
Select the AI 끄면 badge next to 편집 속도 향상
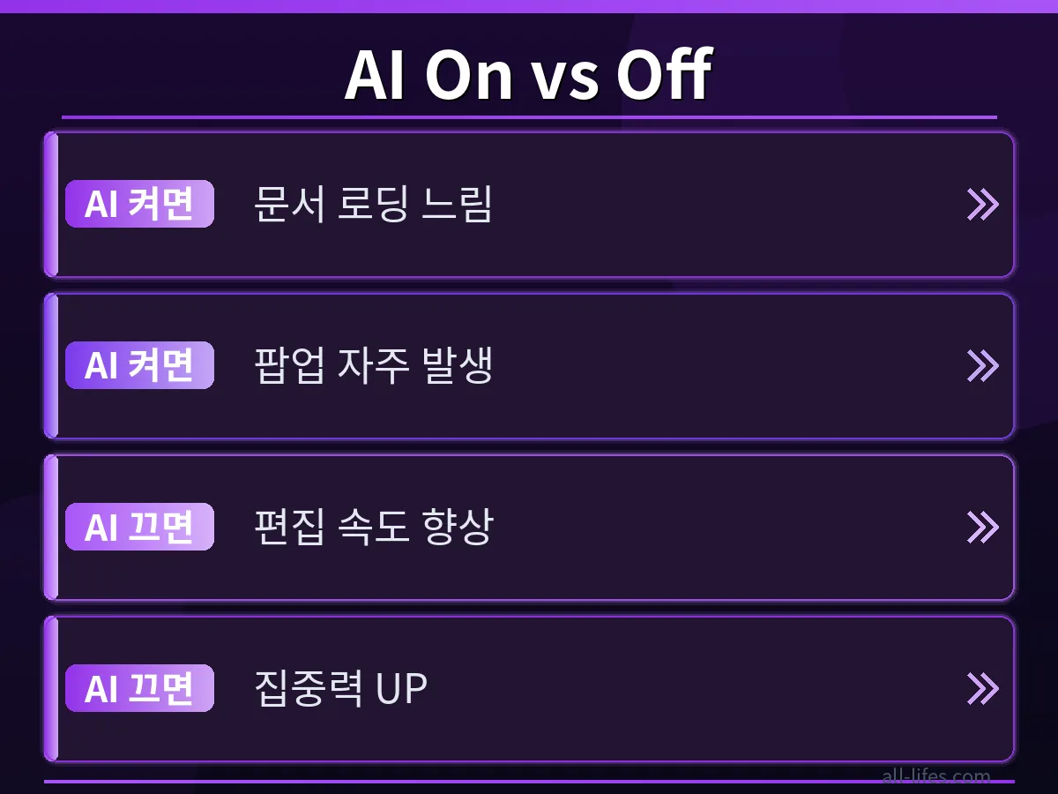coord(139,527)
